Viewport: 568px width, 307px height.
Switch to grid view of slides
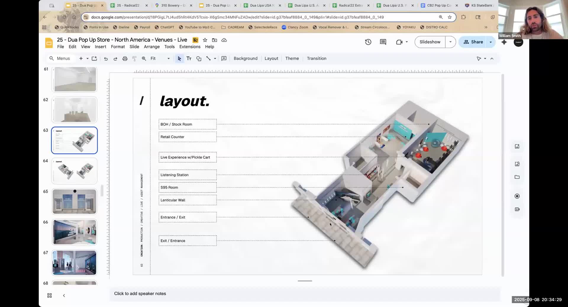click(x=49, y=295)
